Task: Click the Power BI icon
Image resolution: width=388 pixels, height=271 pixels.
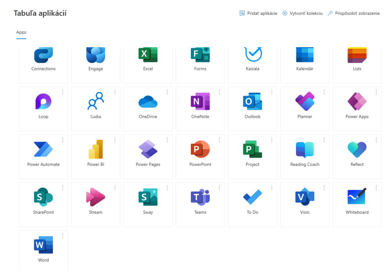Action: pyautogui.click(x=96, y=150)
